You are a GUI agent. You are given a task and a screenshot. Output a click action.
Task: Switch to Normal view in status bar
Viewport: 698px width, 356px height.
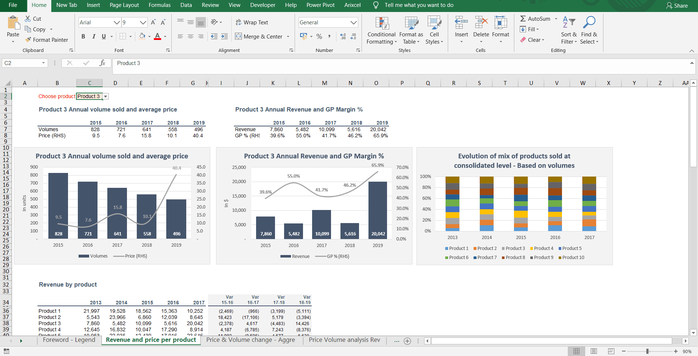[x=577, y=351]
